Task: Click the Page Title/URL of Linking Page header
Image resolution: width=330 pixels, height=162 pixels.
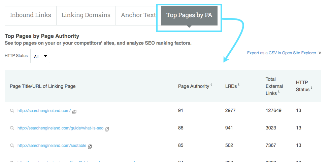Action: [43, 86]
